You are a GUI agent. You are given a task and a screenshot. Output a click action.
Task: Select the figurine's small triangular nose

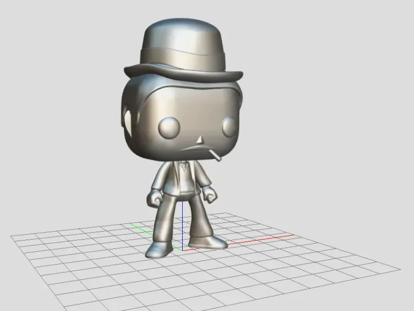(200, 140)
